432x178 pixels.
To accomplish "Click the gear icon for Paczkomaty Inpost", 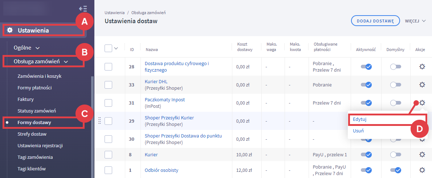I will click(422, 103).
